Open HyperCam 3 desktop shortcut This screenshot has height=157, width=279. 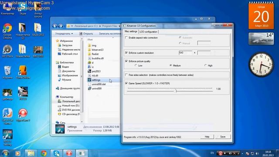pyautogui.click(x=23, y=115)
